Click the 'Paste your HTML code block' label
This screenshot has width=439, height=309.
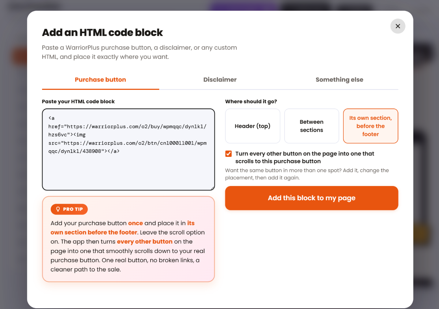[78, 102]
